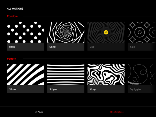Click the Grid label under locked tile

tap(92, 47)
